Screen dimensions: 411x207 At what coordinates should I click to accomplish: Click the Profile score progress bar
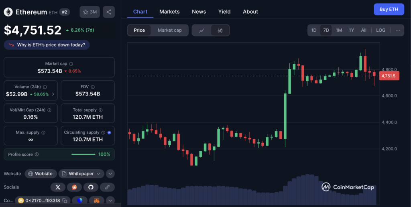click(83, 154)
